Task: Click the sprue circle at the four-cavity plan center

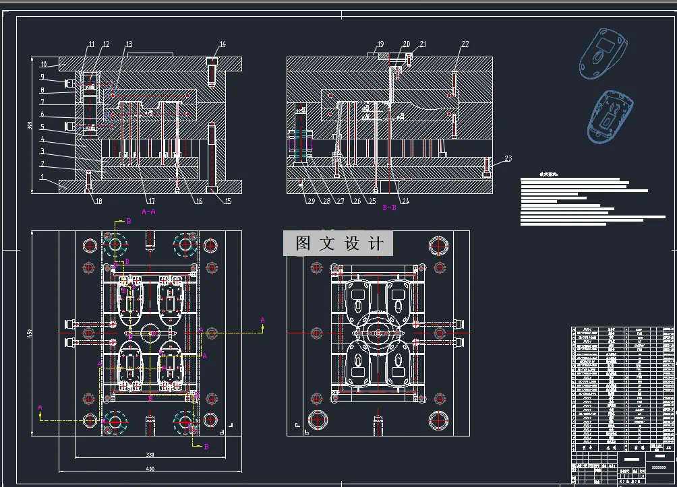Action: [x=150, y=333]
